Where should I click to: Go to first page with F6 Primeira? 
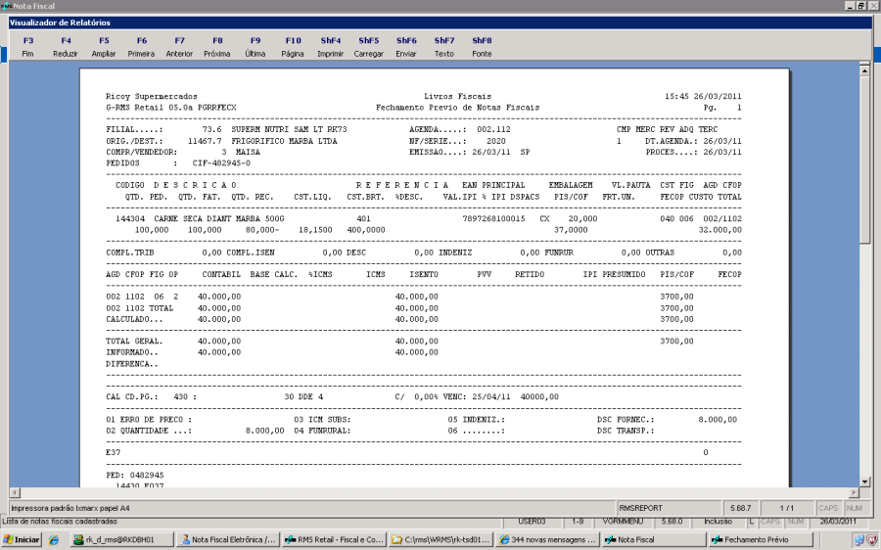[141, 47]
